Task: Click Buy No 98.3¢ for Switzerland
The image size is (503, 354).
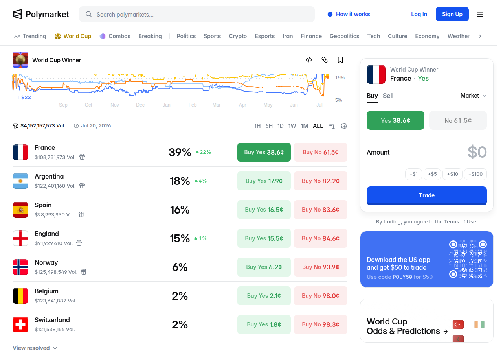Action: 321,324
